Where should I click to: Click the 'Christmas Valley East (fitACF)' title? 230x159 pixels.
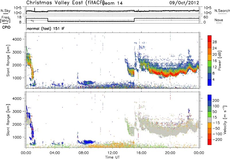click(66, 3)
